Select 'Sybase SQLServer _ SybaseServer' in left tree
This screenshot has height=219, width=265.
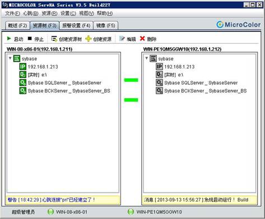pyautogui.click(x=64, y=83)
